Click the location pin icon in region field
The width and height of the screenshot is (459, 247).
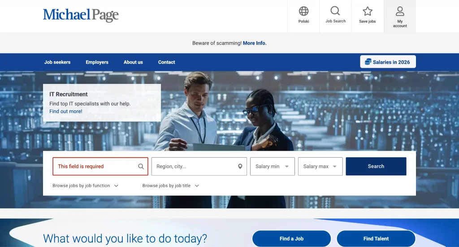tap(240, 166)
